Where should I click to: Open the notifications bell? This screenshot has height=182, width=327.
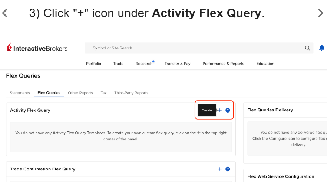point(321,48)
